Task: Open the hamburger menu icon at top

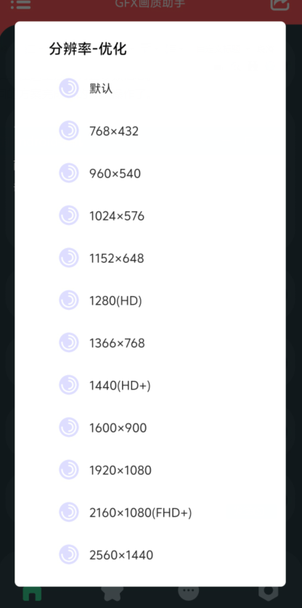Action: (x=21, y=4)
